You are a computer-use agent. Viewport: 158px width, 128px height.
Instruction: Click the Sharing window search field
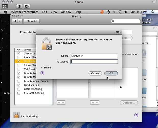pyautogui.click(x=126, y=21)
